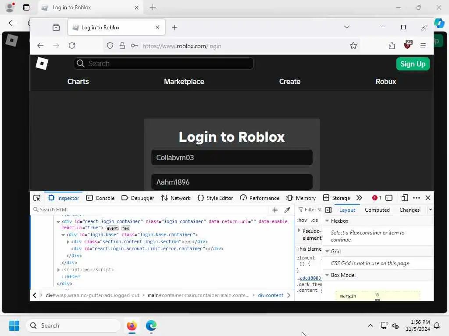Click the password field showing Aahm1896
Image resolution: width=449 pixels, height=336 pixels.
coord(232,182)
